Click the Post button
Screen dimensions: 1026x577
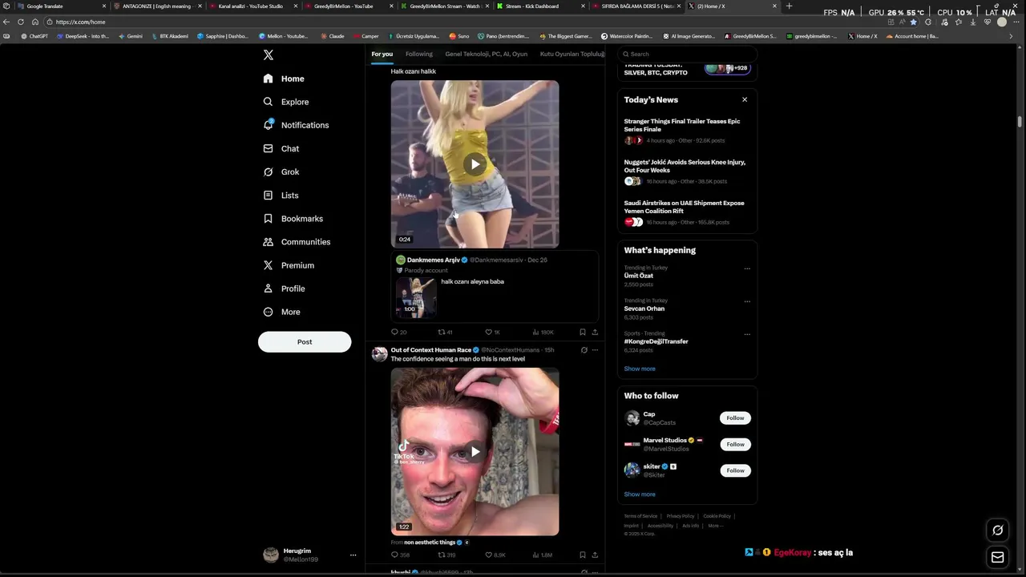(x=305, y=341)
